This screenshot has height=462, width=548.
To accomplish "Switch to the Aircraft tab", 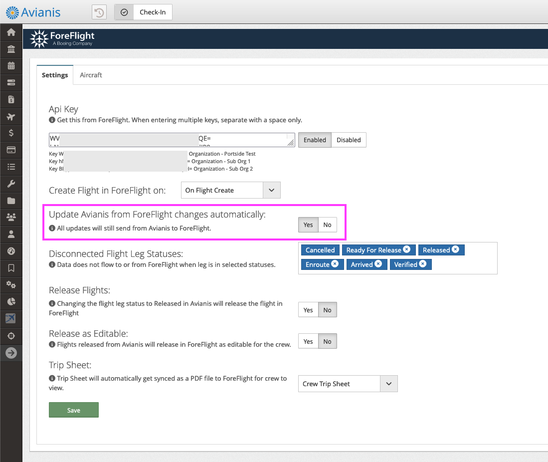I will coord(91,75).
